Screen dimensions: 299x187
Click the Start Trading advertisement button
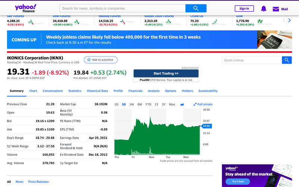[x=166, y=73]
